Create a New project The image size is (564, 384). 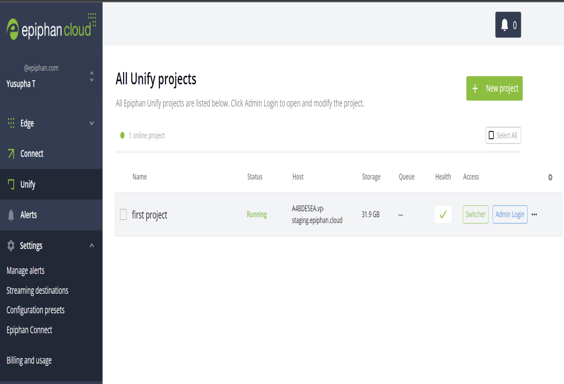(x=494, y=88)
